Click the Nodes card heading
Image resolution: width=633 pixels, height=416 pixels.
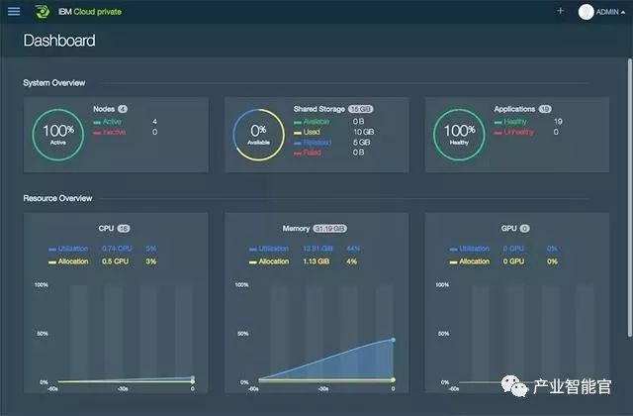point(104,109)
